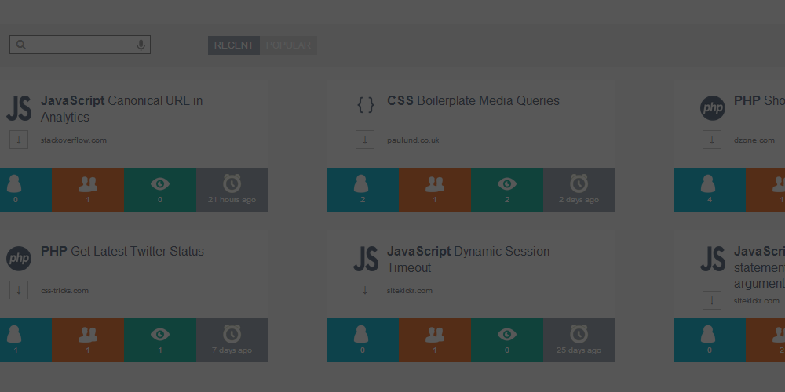Click the search magnifier icon
785x392 pixels.
(20, 45)
